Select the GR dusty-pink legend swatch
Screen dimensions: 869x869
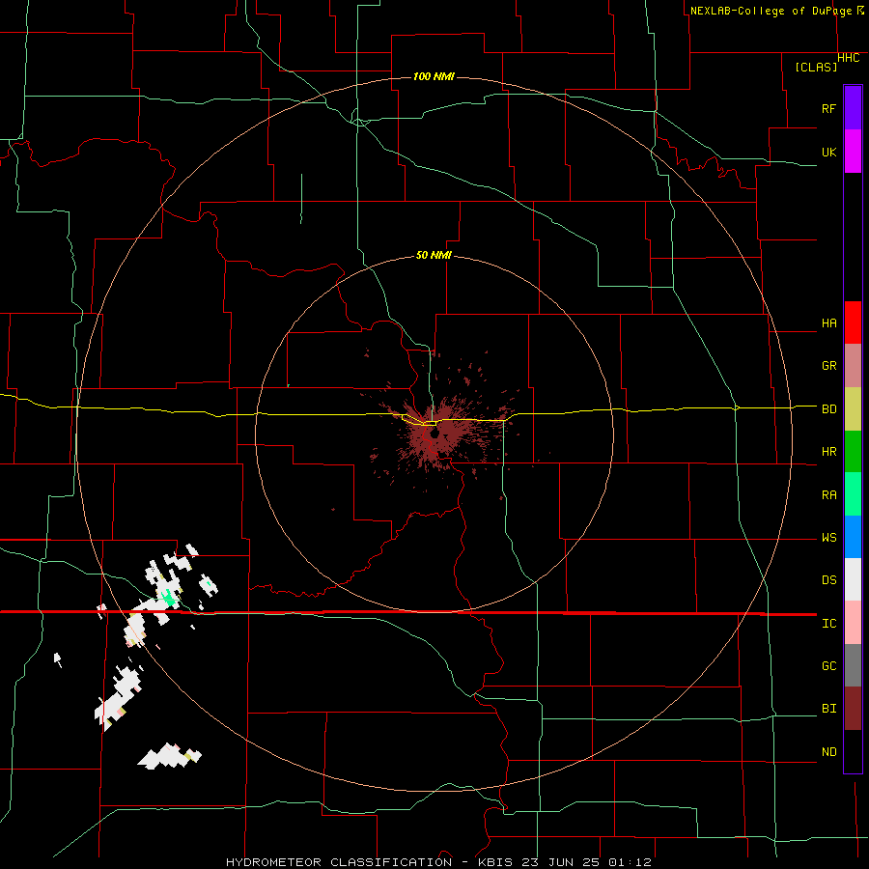tap(853, 366)
